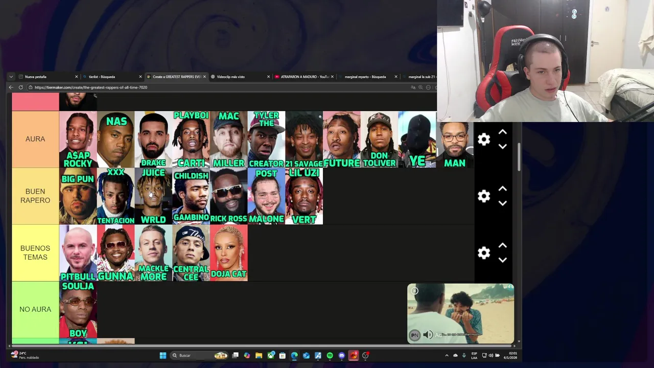The height and width of the screenshot is (368, 654).
Task: Select the Tyler The Creator tile
Action: pos(266,139)
